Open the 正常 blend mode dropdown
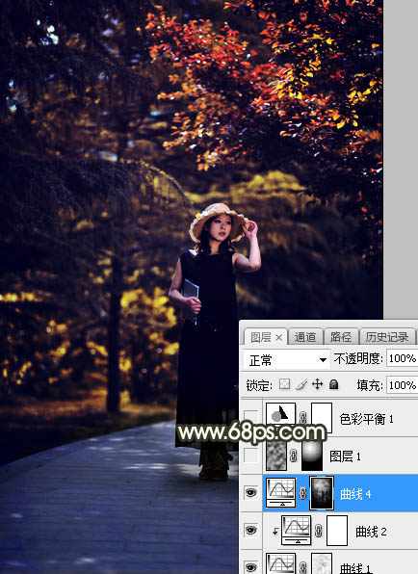418x574 pixels. 286,360
